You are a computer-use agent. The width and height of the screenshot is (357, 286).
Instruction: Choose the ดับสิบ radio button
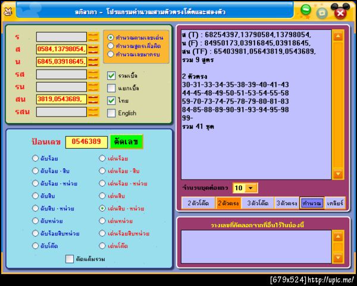[x=35, y=196]
